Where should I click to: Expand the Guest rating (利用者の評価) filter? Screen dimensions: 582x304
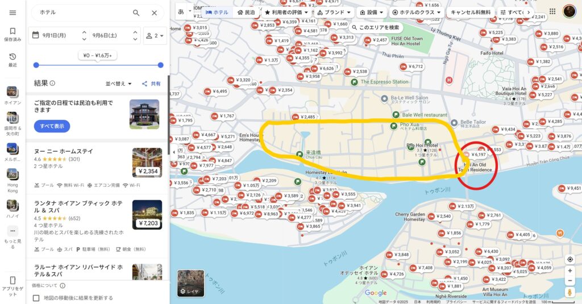point(286,13)
